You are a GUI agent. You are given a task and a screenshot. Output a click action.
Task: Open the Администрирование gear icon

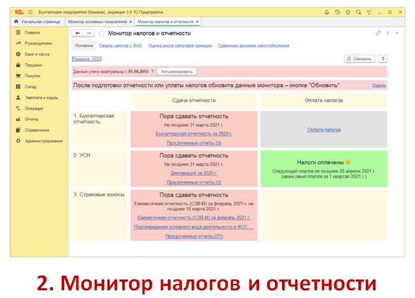18,141
